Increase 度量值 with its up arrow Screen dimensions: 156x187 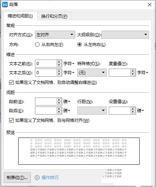133,71
